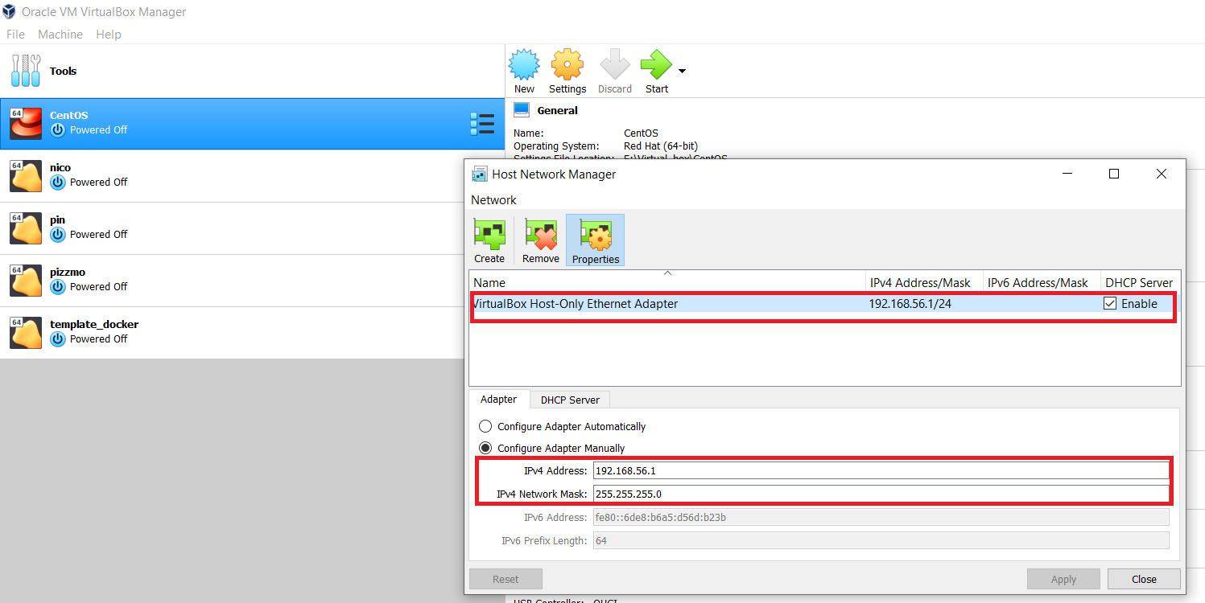Click Host Network Manager title icon
Viewport: 1205px width, 603px height.
point(479,174)
